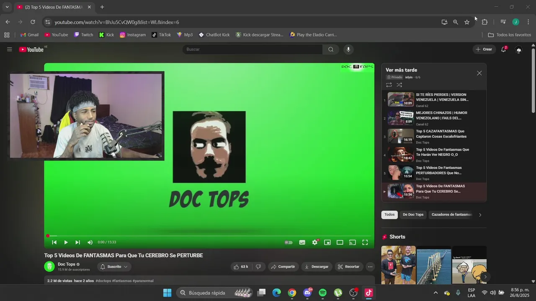The height and width of the screenshot is (301, 536).
Task: Reload the page
Action: (33, 22)
